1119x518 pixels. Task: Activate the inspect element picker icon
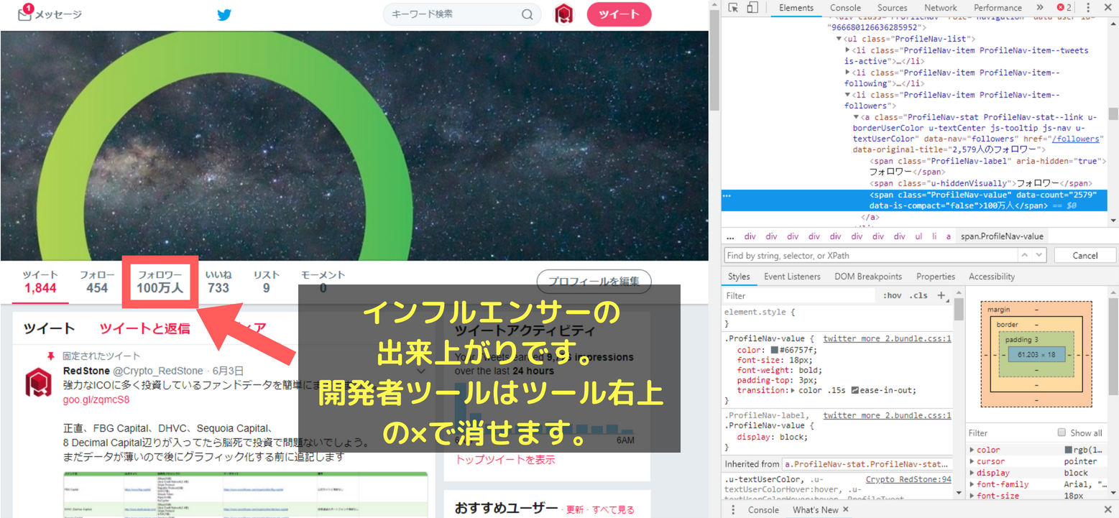pyautogui.click(x=733, y=8)
